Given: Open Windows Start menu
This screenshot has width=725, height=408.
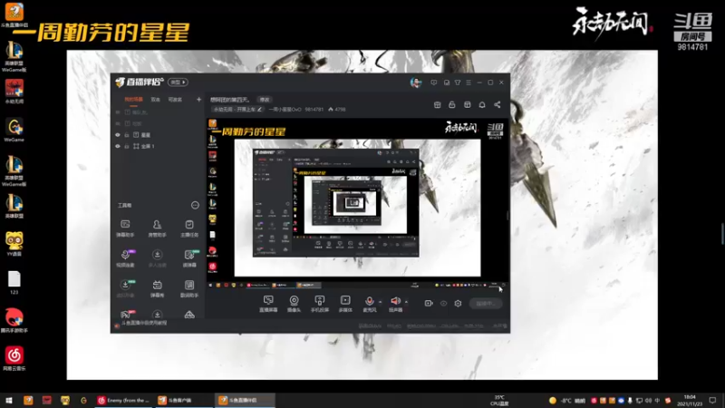Looking at the screenshot, I should (8, 400).
